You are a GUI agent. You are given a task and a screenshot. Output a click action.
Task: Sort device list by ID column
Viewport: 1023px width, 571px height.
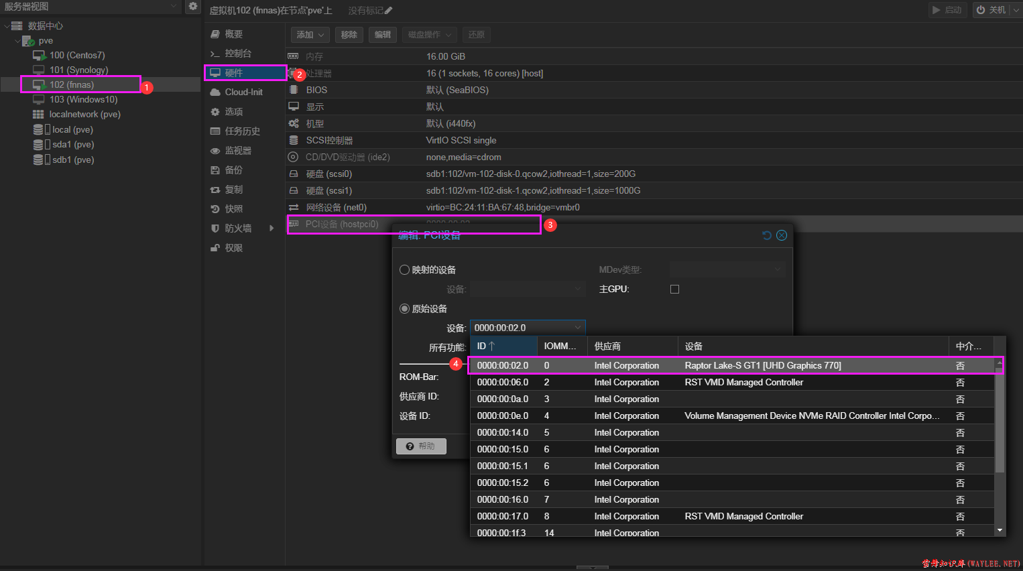503,346
